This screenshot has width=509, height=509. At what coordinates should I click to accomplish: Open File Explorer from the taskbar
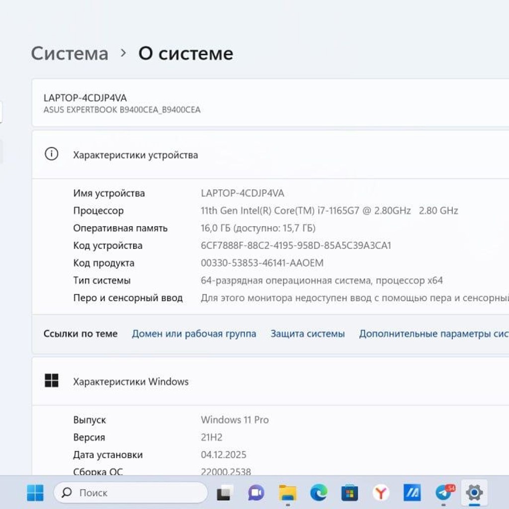[288, 493]
